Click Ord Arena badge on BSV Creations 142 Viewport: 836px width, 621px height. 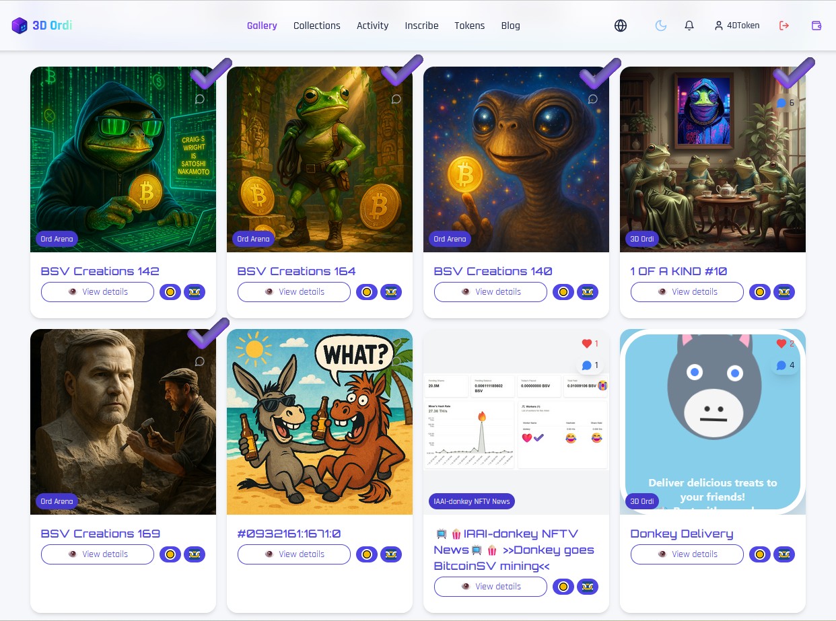tap(57, 239)
